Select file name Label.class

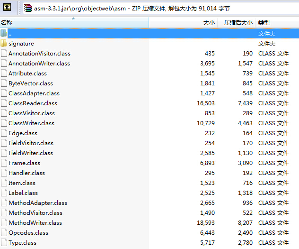(x=23, y=193)
